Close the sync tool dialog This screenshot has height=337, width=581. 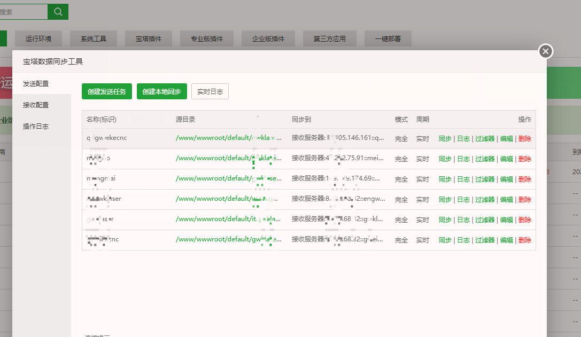[545, 51]
